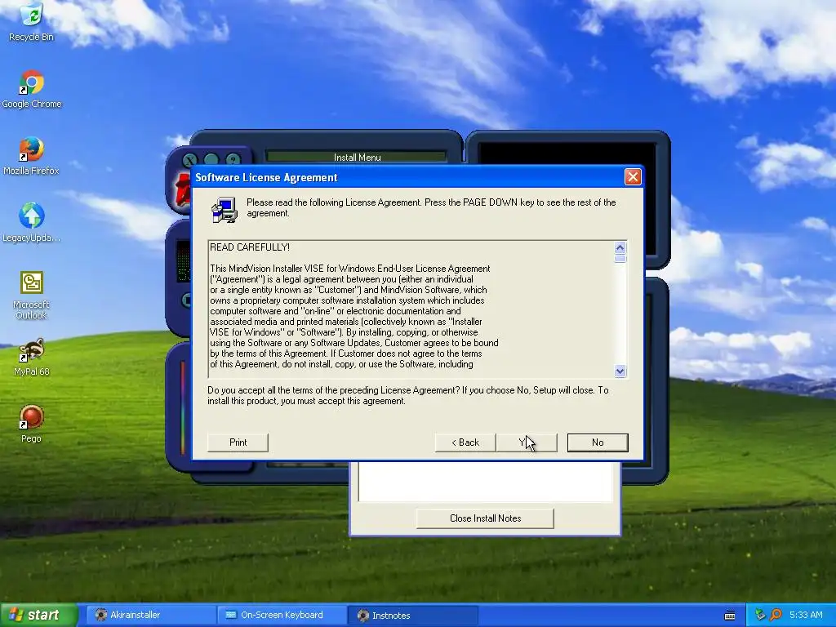This screenshot has height=627, width=836.
Task: Open the Windows start menu
Action: coord(38,616)
